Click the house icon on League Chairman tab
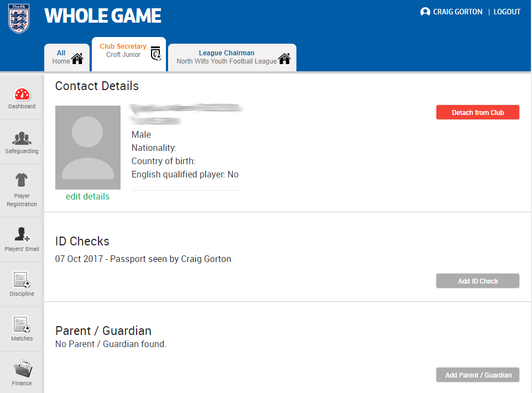Screen dimensions: 532x393 pos(284,59)
